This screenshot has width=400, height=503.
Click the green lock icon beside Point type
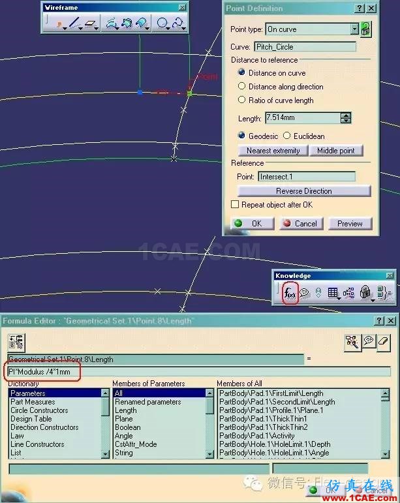(365, 29)
